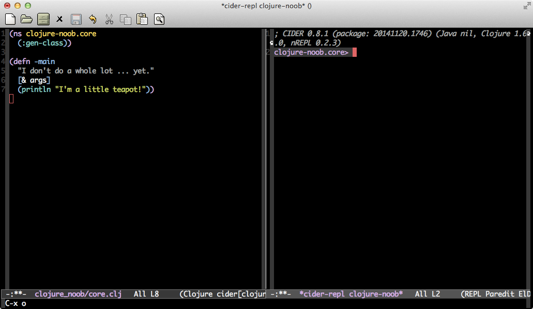Click the New File toolbar icon
This screenshot has height=309, width=533.
coord(10,20)
